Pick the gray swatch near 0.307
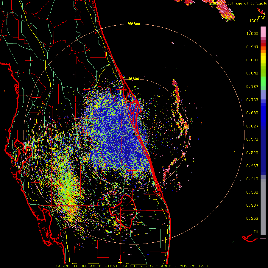This screenshot has height=268, width=268. pos(263,208)
